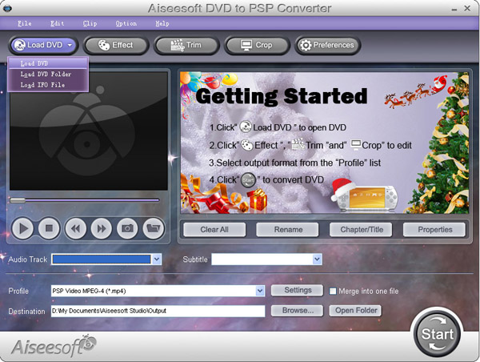Click the rewind playback button
Viewport: 480px width, 362px height.
(x=75, y=228)
